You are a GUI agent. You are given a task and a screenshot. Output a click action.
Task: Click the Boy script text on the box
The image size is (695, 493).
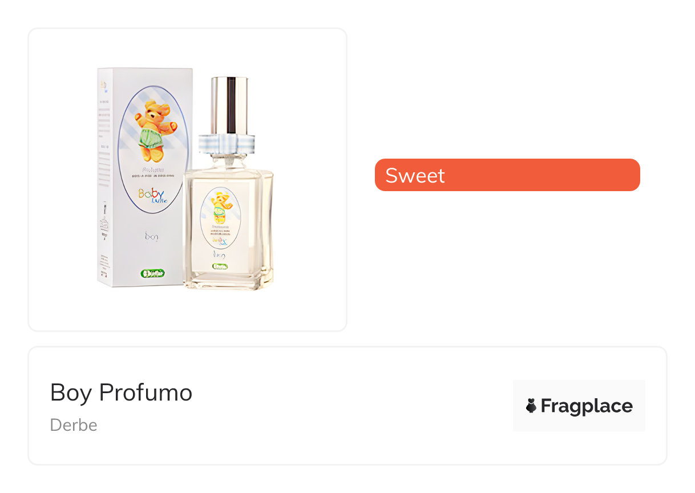(x=151, y=235)
